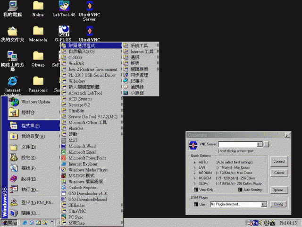Expand the UltraEdit program folder
Viewport: 302px width, 227px height.
[92, 111]
